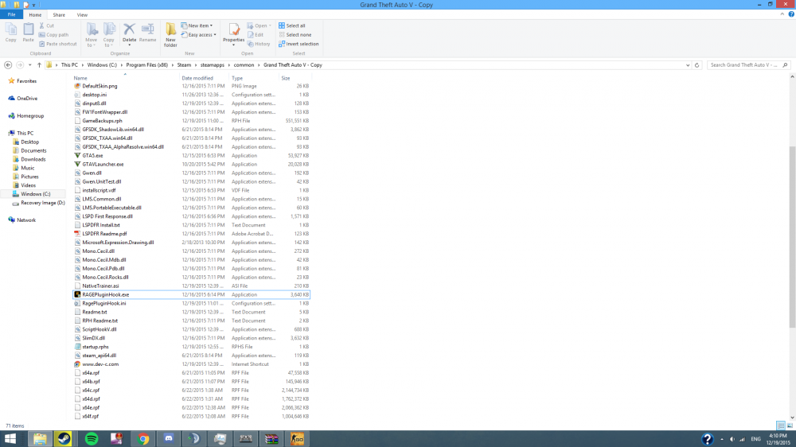Switch to Large icons view in status bar
The image size is (796, 447).
[790, 426]
